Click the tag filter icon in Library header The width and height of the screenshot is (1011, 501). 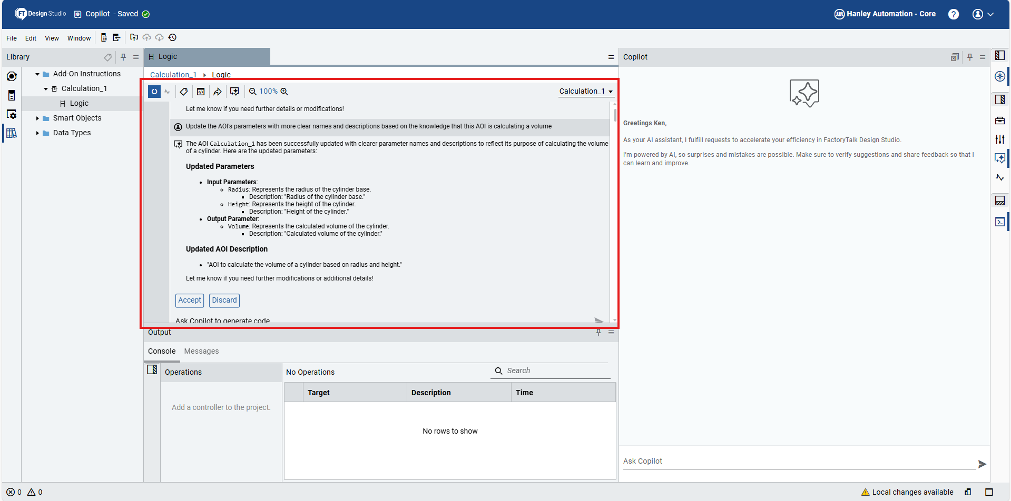tap(107, 57)
